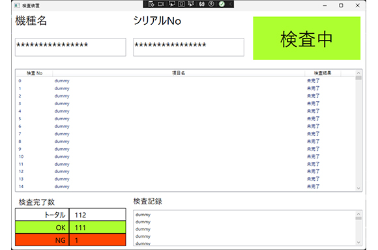The width and height of the screenshot is (378, 250).
Task: Select the dummy item in row 4
Action: click(x=62, y=112)
